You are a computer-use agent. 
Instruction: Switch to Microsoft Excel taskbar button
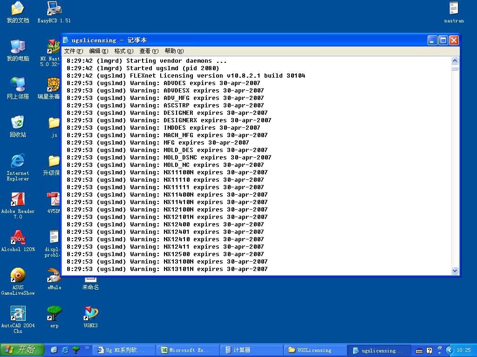(x=187, y=350)
